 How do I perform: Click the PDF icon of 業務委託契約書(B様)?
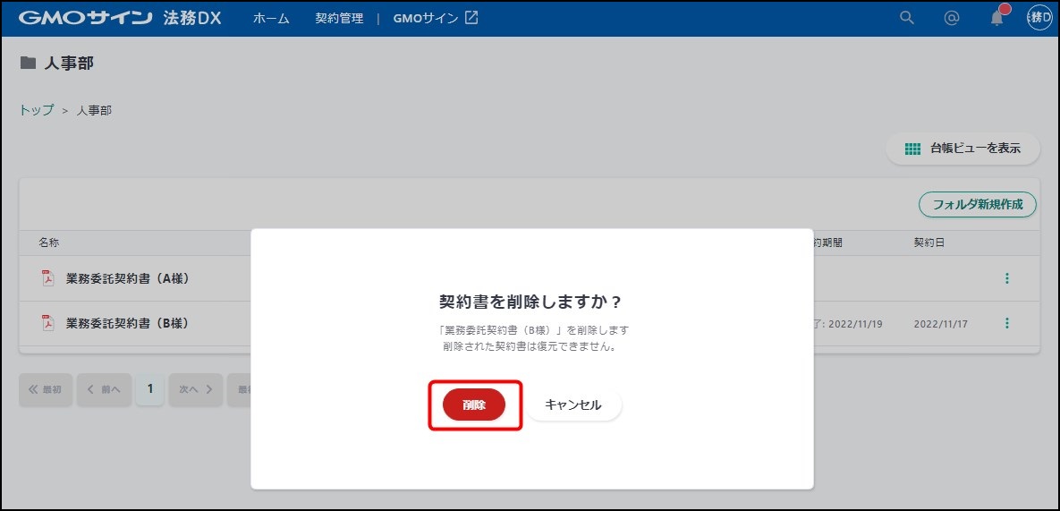point(48,324)
